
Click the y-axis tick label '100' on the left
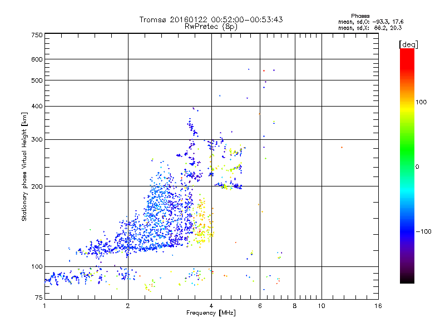(x=37, y=267)
